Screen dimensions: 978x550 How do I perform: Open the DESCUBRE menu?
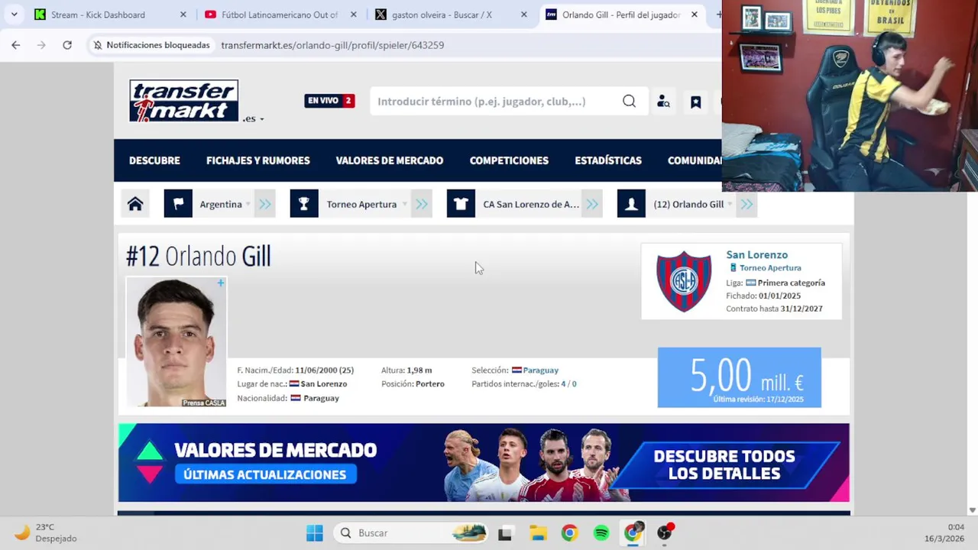click(x=154, y=160)
